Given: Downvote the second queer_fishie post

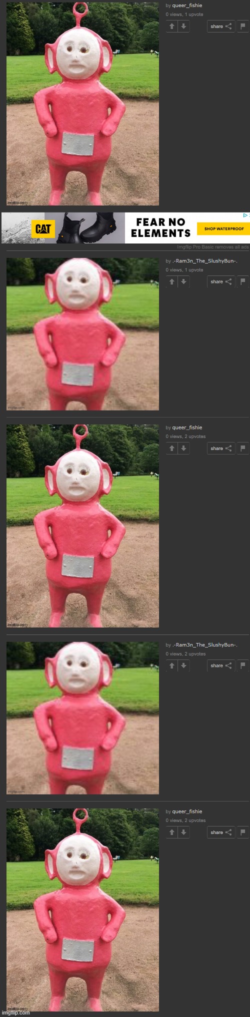Looking at the screenshot, I should pyautogui.click(x=183, y=448).
